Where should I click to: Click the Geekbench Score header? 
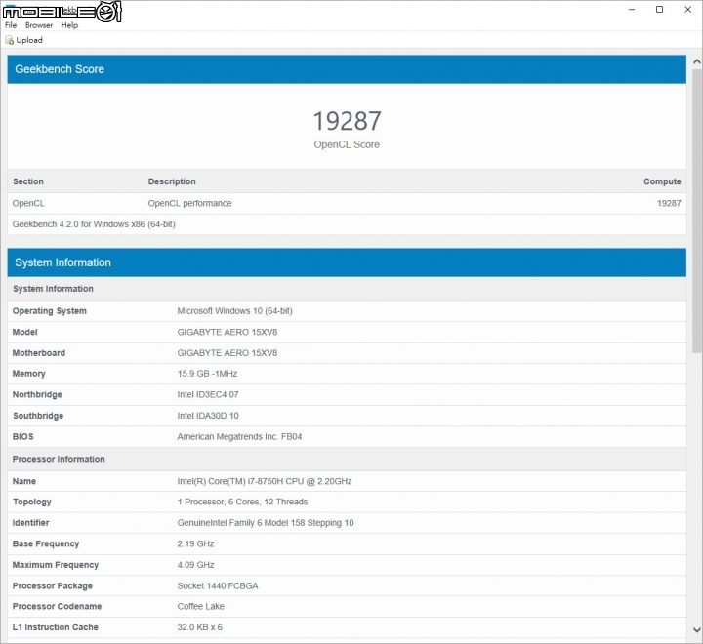click(347, 69)
